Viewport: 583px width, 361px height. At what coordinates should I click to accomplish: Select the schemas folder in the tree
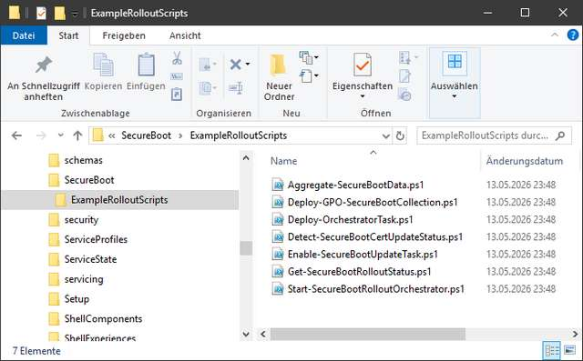click(83, 160)
